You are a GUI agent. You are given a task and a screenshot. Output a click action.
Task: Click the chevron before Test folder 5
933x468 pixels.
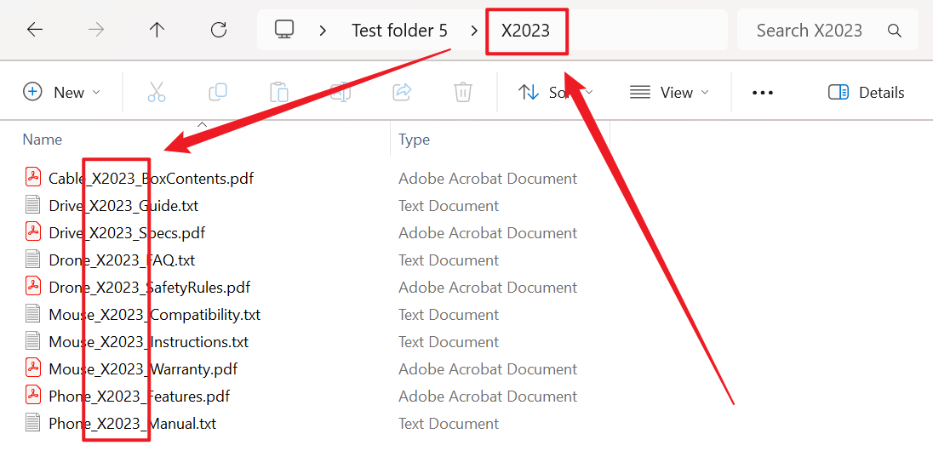(323, 31)
